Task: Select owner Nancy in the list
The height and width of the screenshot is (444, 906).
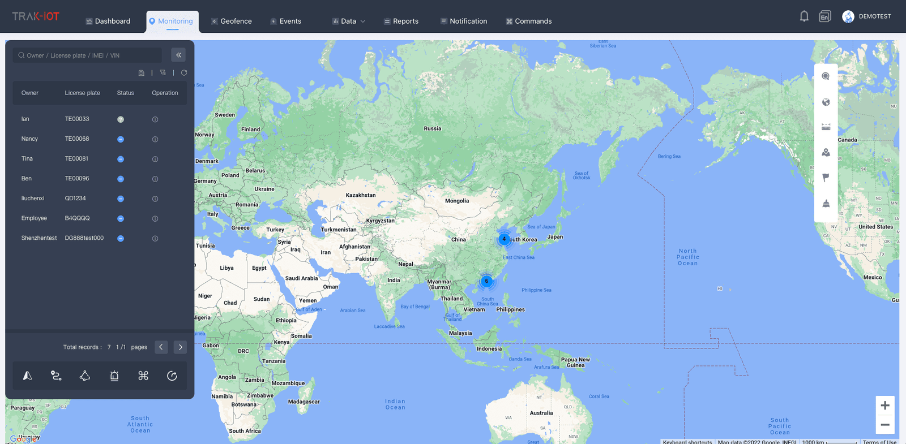Action: click(29, 139)
